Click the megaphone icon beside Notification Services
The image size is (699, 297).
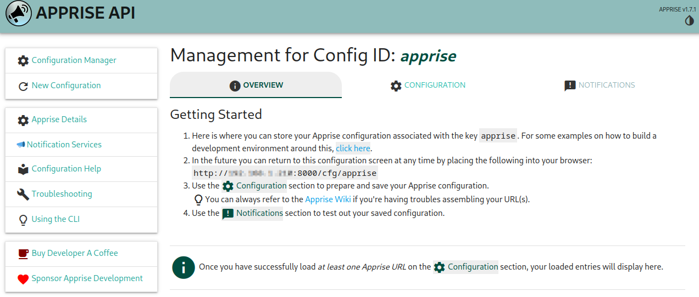21,145
